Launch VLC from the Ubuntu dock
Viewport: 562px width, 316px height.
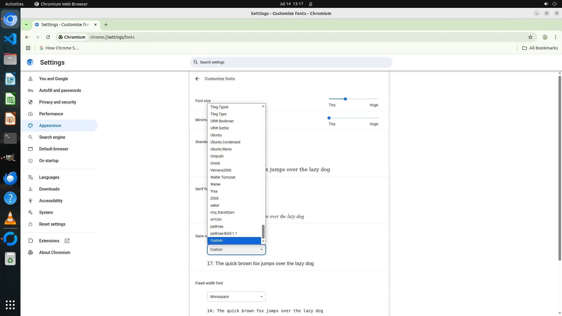pyautogui.click(x=10, y=218)
